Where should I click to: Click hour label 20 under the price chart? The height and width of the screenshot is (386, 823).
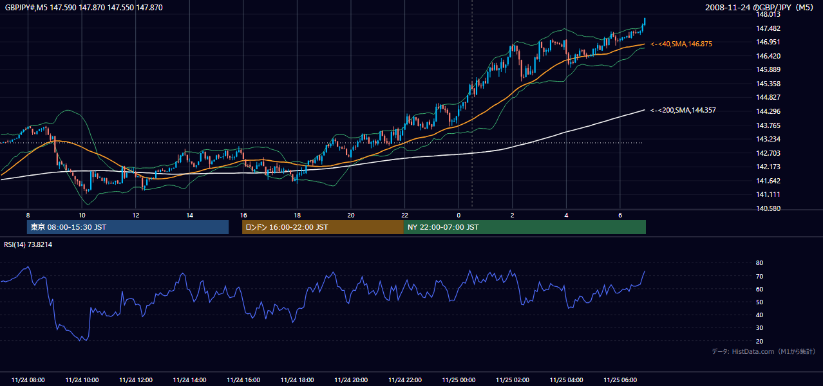pyautogui.click(x=351, y=215)
